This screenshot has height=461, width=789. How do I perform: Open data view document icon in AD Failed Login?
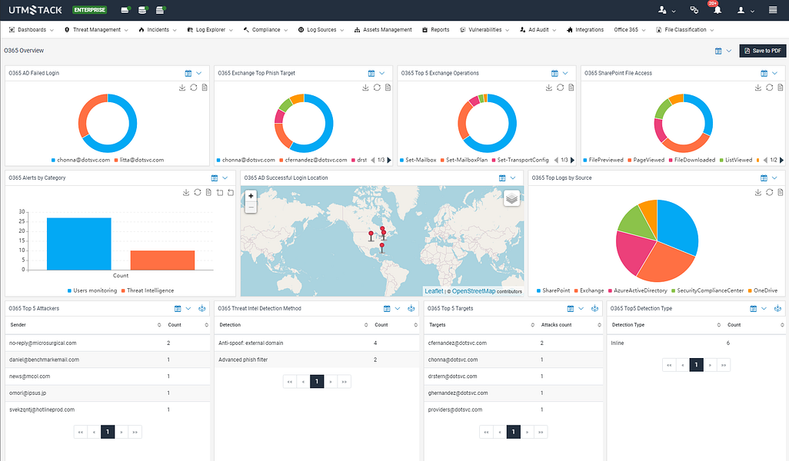205,88
